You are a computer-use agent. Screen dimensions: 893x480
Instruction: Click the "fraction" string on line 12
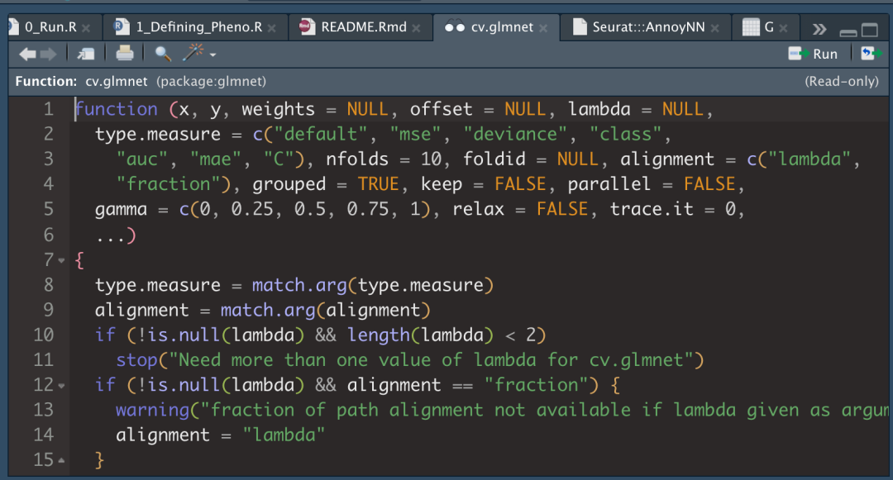click(536, 385)
